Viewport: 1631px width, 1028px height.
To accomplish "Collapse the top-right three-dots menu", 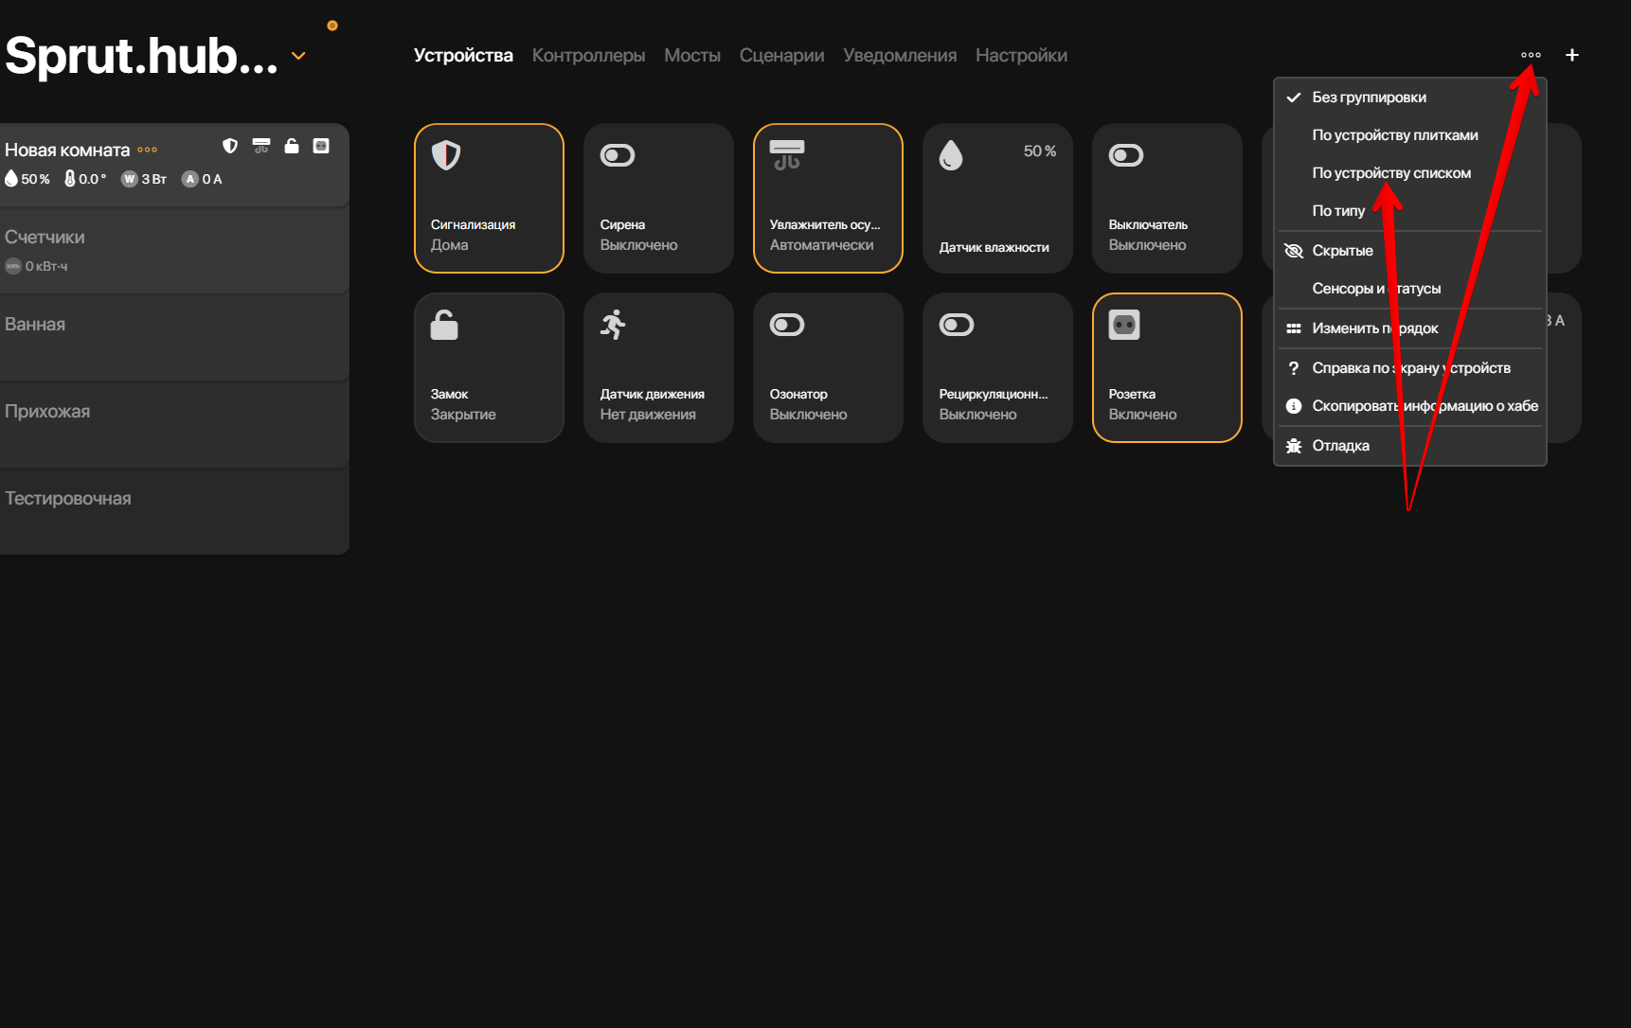I will click(1531, 55).
